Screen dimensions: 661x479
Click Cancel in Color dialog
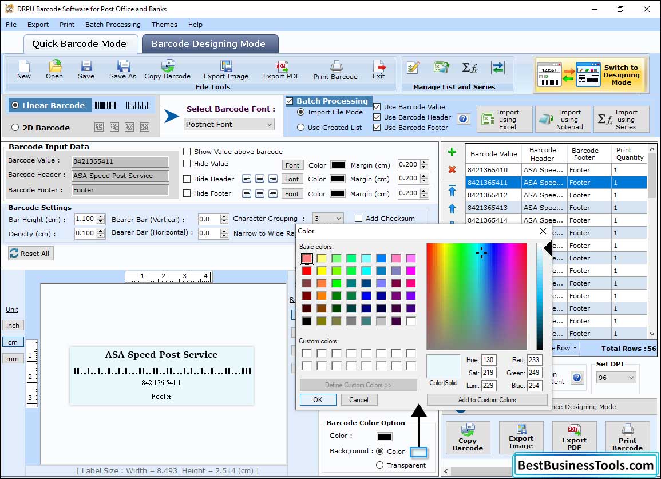point(359,399)
